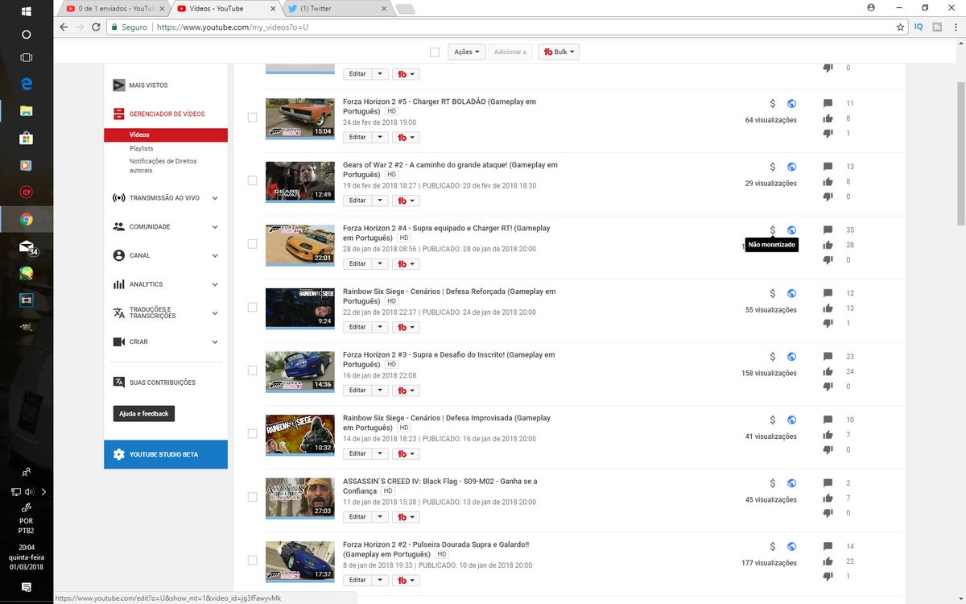Screen dimensions: 966x604
Task: Open title Forza Horizon 2 #5 Charger RT BOLADÃO
Action: point(439,106)
